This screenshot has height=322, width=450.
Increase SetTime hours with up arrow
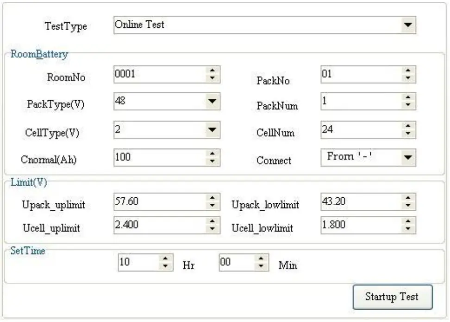coord(166,259)
